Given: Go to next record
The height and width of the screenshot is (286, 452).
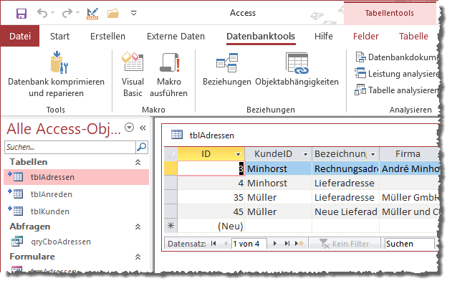Looking at the screenshot, I should pyautogui.click(x=275, y=244).
